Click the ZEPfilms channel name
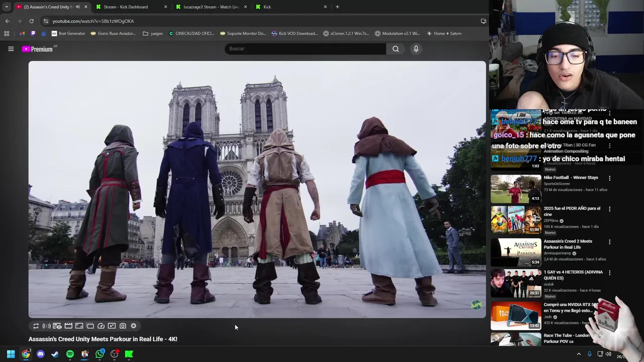 pyautogui.click(x=551, y=221)
